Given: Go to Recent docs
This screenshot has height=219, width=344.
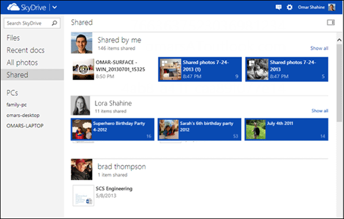Looking at the screenshot, I should [x=25, y=50].
